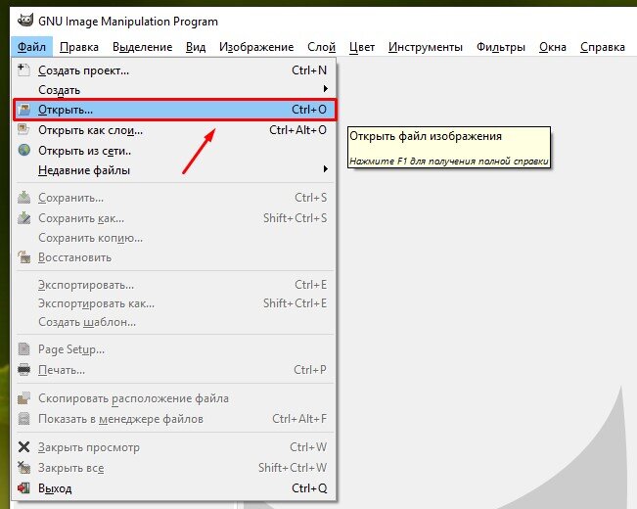Choose Экспортировать... menu entry
Screen dimensions: 637x509
tap(174, 285)
